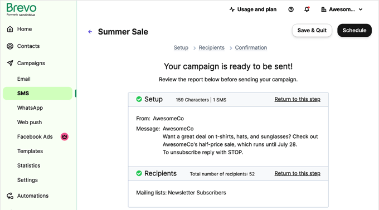Go to the Confirmation breadcrumb step
379x210 pixels.
[251, 47]
